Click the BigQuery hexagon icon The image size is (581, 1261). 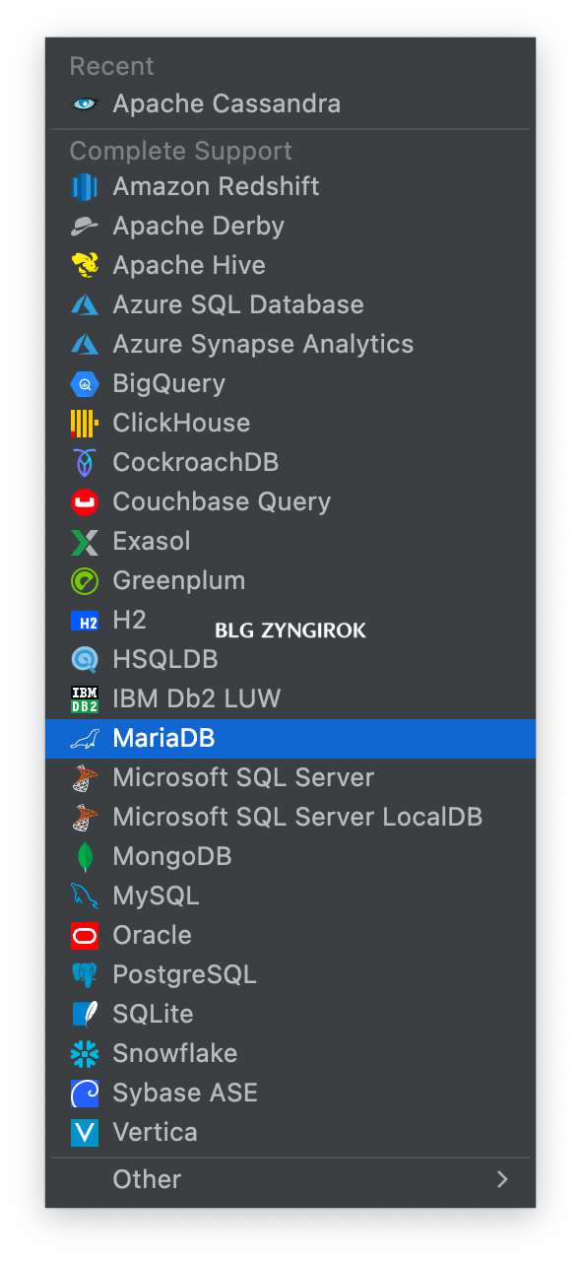tap(85, 383)
